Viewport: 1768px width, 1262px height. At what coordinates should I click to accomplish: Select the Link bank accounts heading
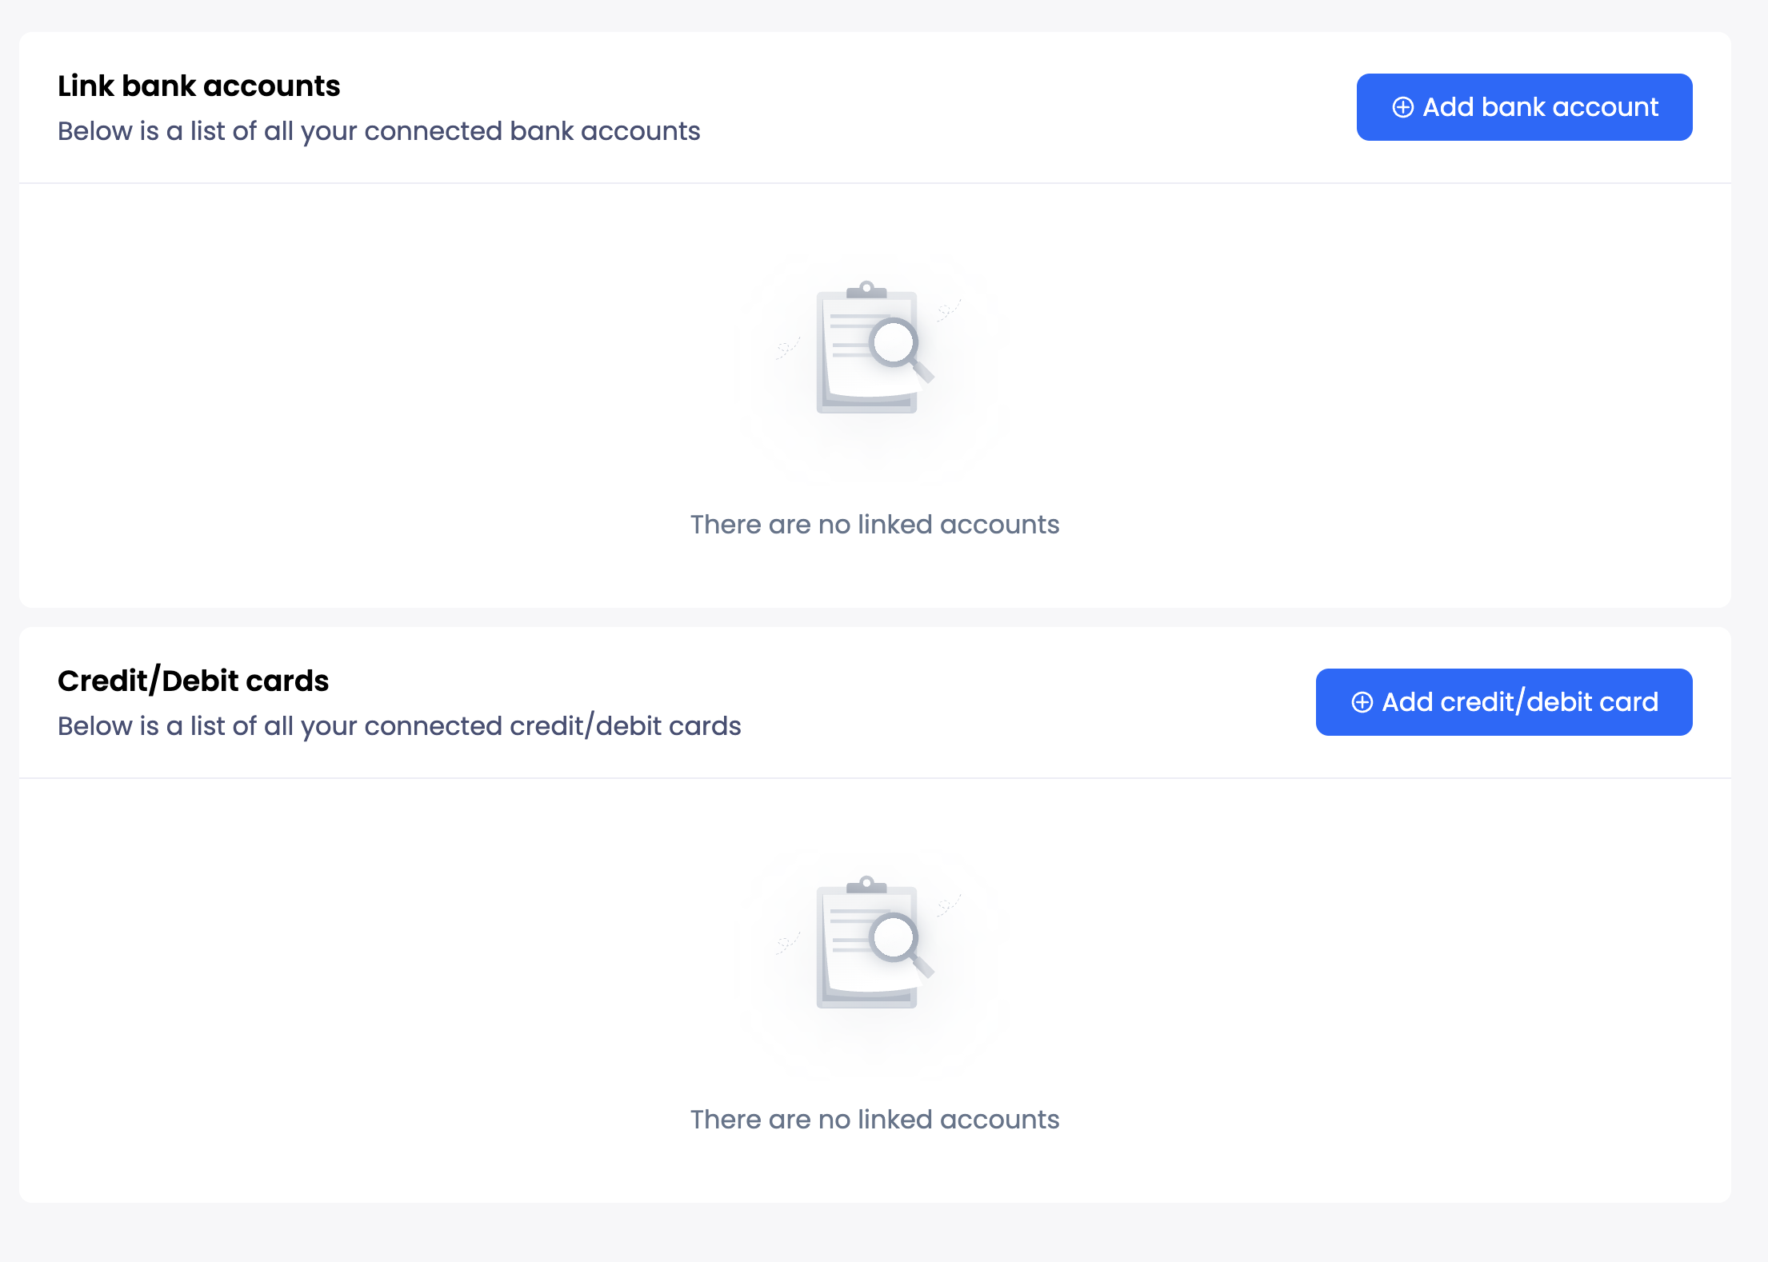(x=198, y=86)
